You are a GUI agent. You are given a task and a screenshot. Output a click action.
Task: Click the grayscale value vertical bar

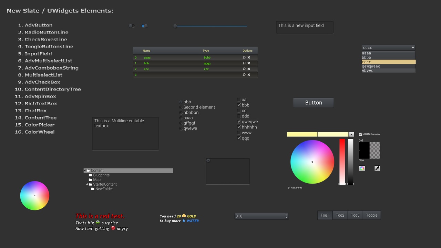pyautogui.click(x=350, y=162)
